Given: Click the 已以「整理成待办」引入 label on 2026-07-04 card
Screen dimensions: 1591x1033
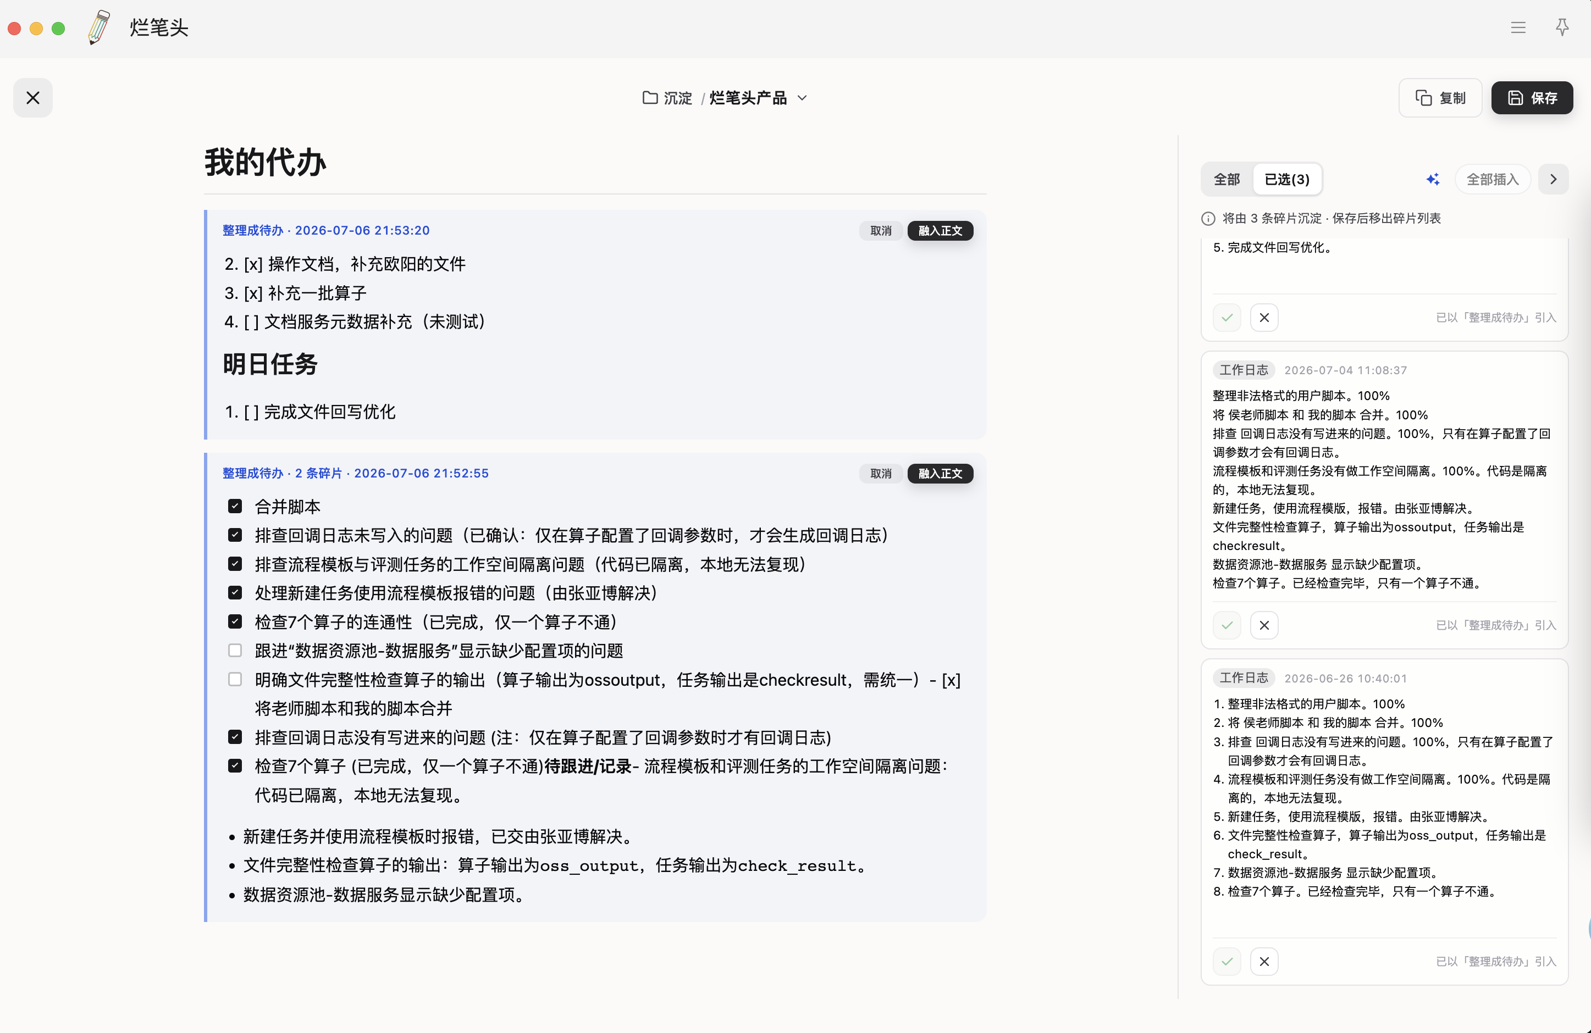Looking at the screenshot, I should tap(1496, 625).
